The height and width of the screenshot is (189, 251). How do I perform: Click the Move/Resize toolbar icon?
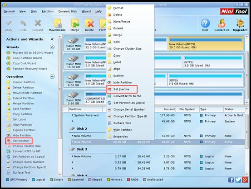pyautogui.click(x=57, y=25)
